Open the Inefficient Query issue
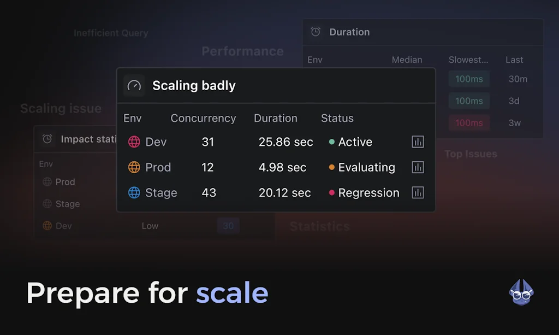 point(111,33)
